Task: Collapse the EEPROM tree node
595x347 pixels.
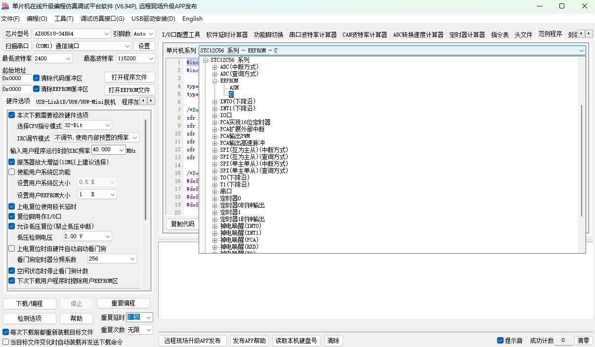Action: (x=215, y=81)
